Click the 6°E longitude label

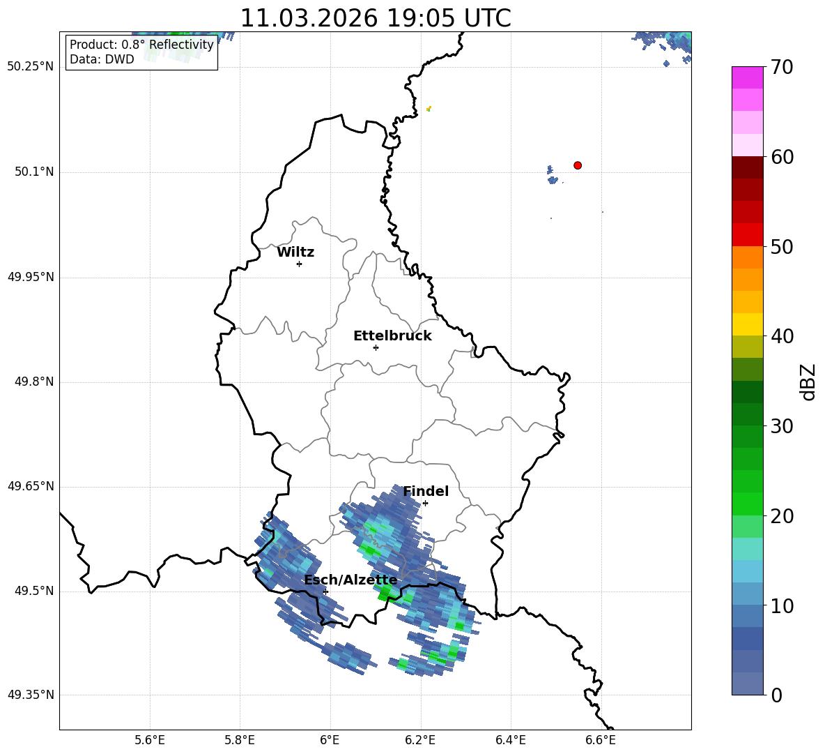(330, 740)
